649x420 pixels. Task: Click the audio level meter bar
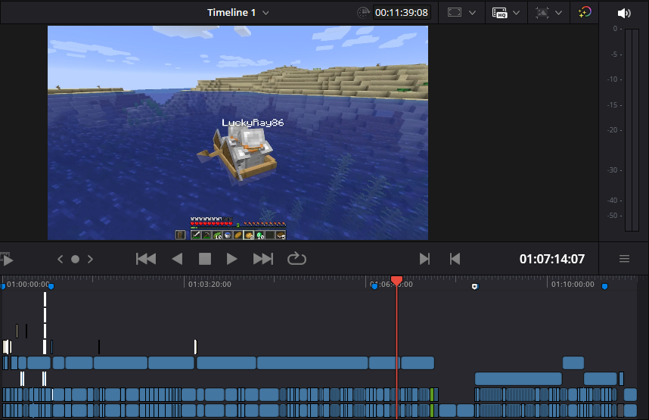(x=632, y=129)
